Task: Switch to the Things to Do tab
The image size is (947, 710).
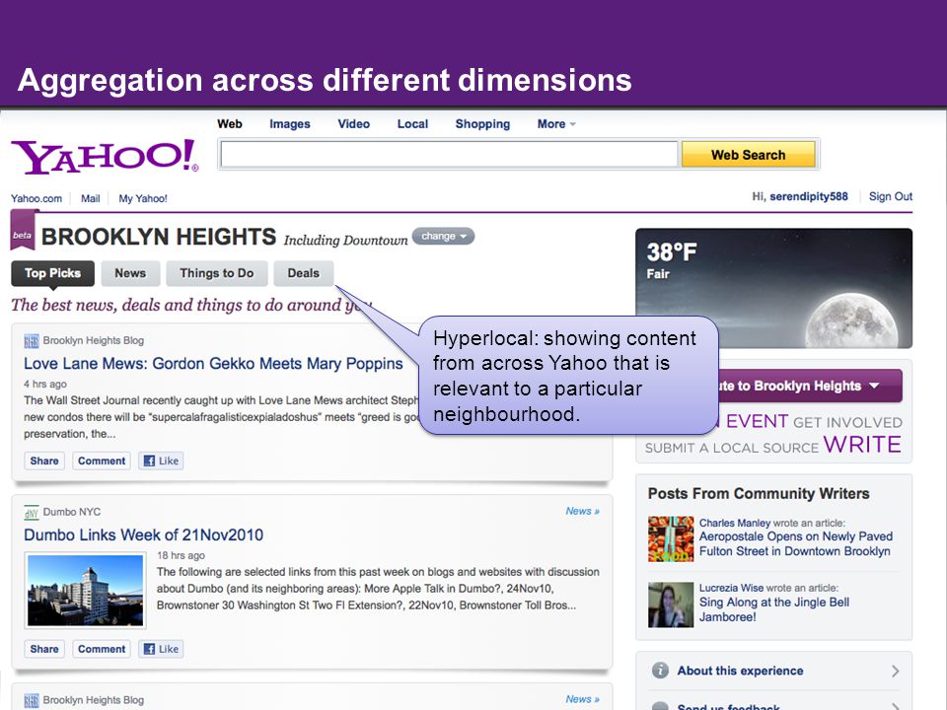Action: 217,273
